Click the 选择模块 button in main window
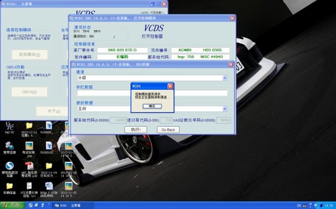 29,54
